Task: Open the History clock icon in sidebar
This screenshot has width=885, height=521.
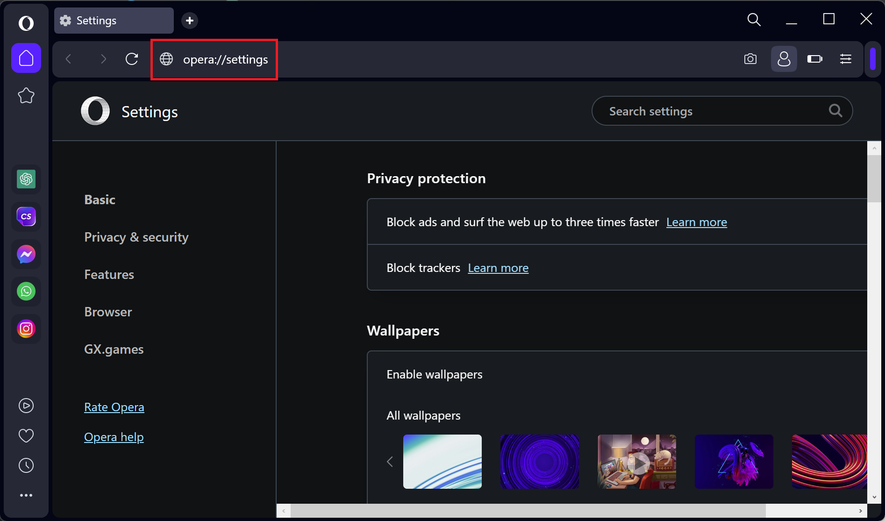Action: pyautogui.click(x=26, y=465)
